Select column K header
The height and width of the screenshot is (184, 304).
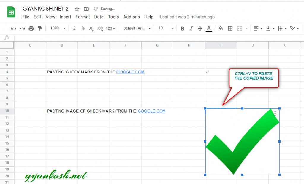coord(284,45)
